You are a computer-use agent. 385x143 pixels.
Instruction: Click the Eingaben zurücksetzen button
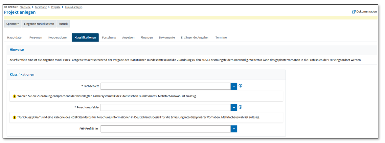tap(39, 24)
